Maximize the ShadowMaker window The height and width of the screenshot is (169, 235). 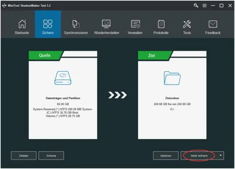point(221,5)
